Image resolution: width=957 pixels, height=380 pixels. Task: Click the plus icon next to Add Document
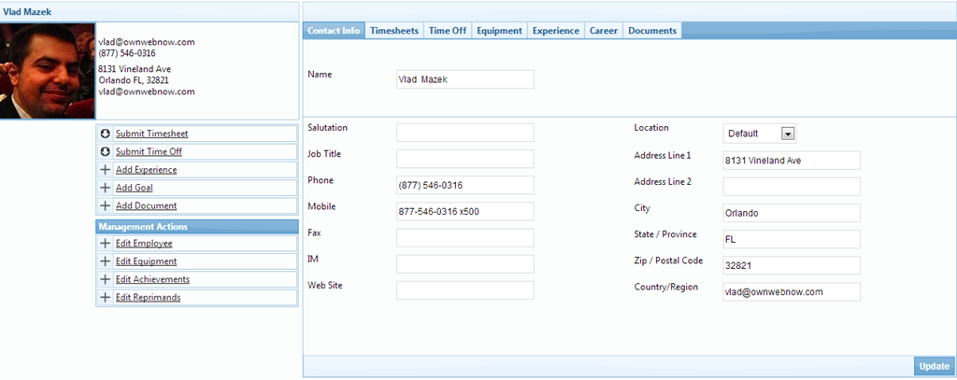click(x=106, y=205)
